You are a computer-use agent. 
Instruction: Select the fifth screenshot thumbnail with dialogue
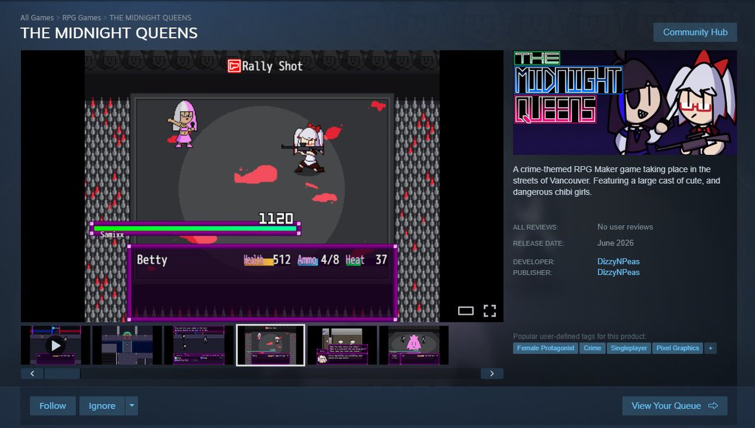pyautogui.click(x=342, y=345)
